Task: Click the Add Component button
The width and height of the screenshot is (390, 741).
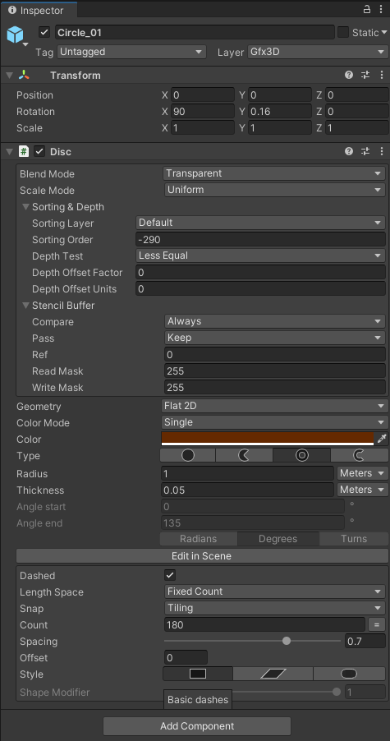Action: (x=197, y=726)
